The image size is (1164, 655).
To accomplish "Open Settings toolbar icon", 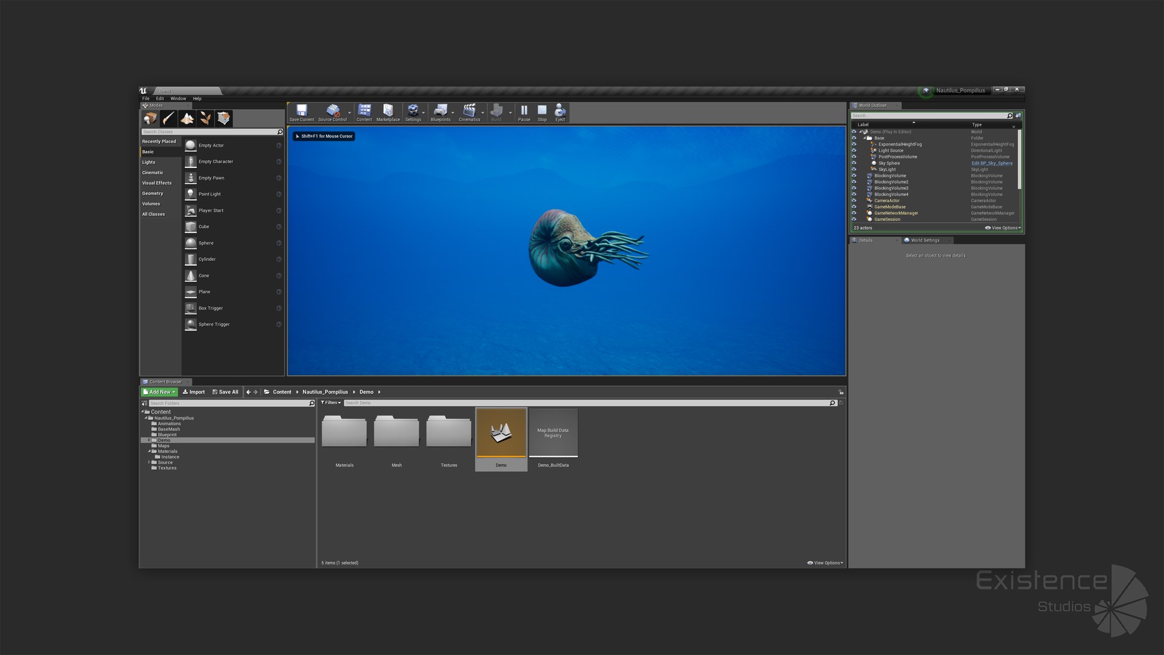I will click(x=413, y=110).
